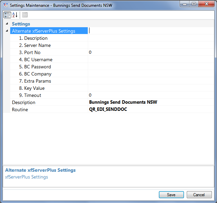The height and width of the screenshot is (203, 217).
Task: Click the BC Username value field
Action: 151,60
